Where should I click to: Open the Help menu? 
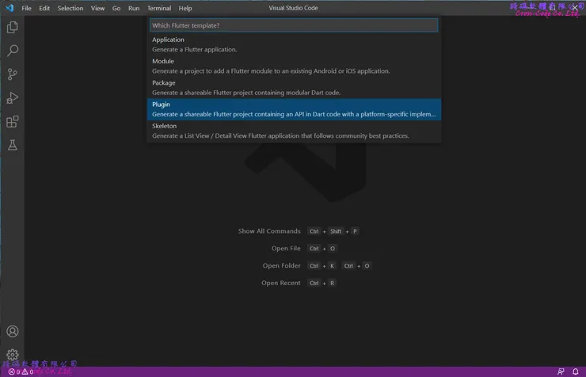point(185,8)
